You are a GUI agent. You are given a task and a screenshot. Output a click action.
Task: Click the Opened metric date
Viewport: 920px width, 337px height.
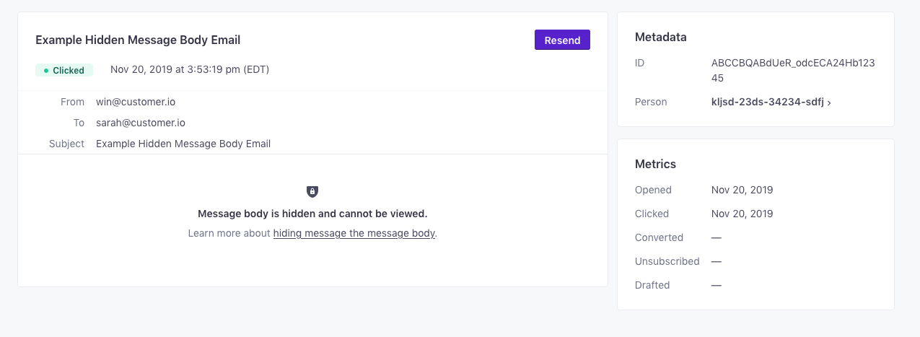point(742,190)
